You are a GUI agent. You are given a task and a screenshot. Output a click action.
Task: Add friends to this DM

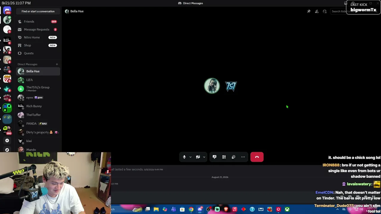tap(317, 11)
